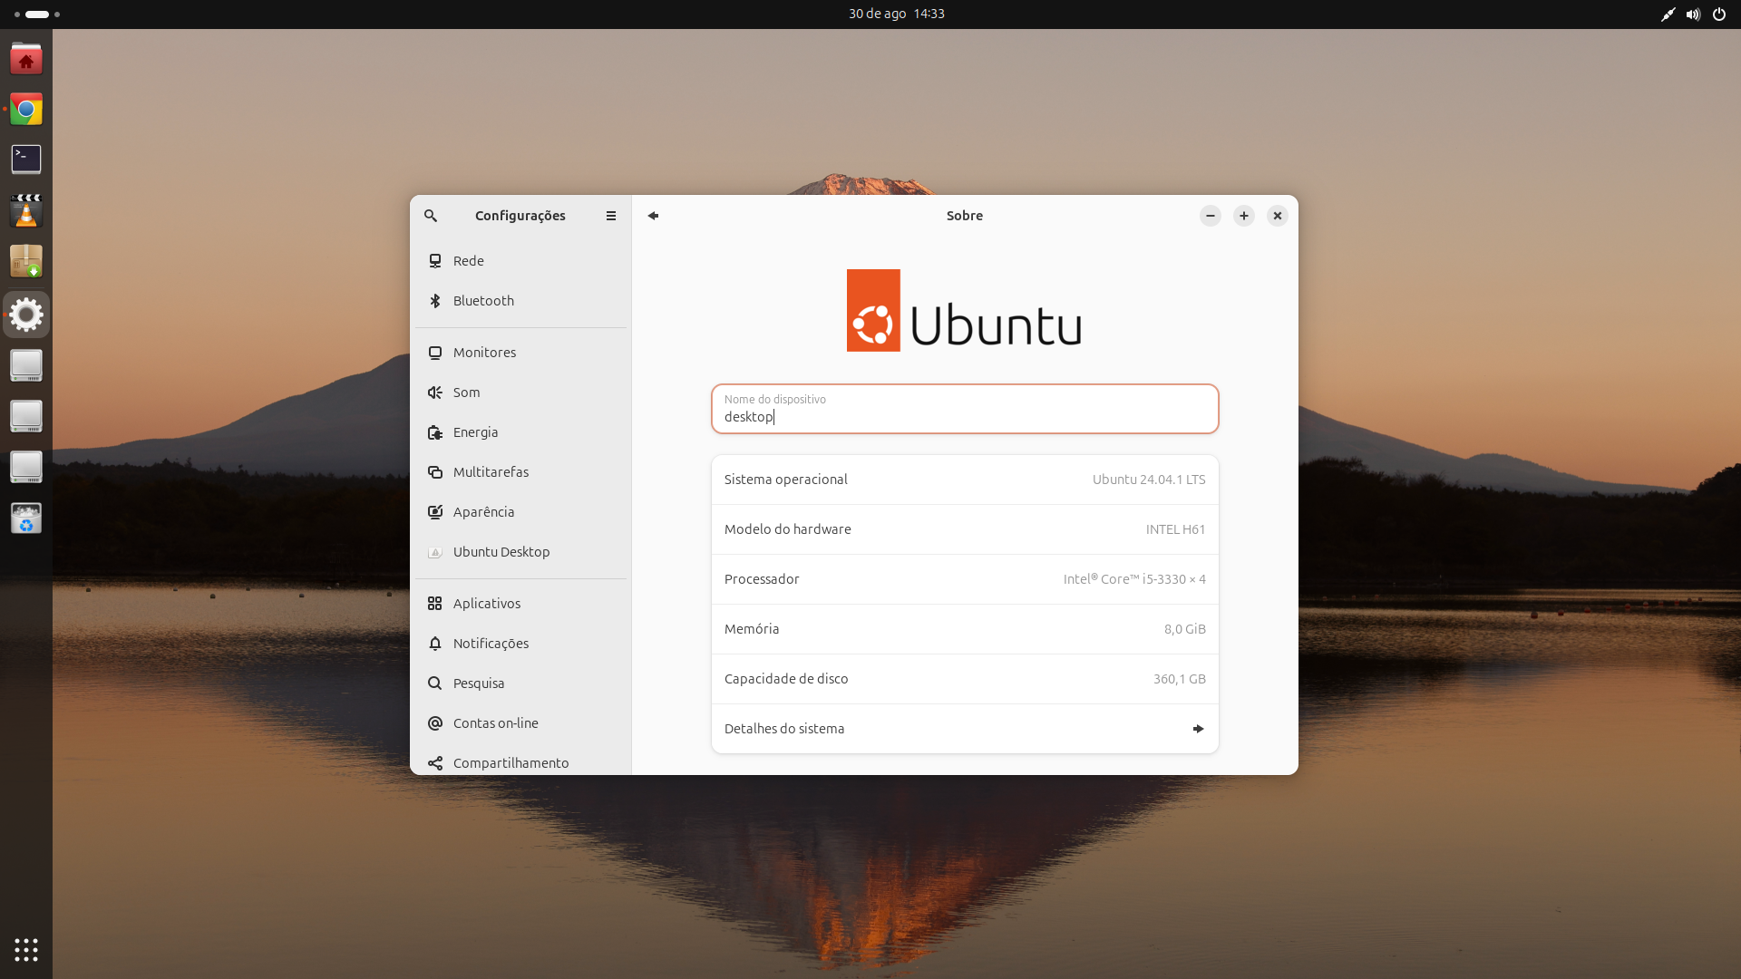Open the Rede settings
The height and width of the screenshot is (979, 1741).
pos(520,261)
